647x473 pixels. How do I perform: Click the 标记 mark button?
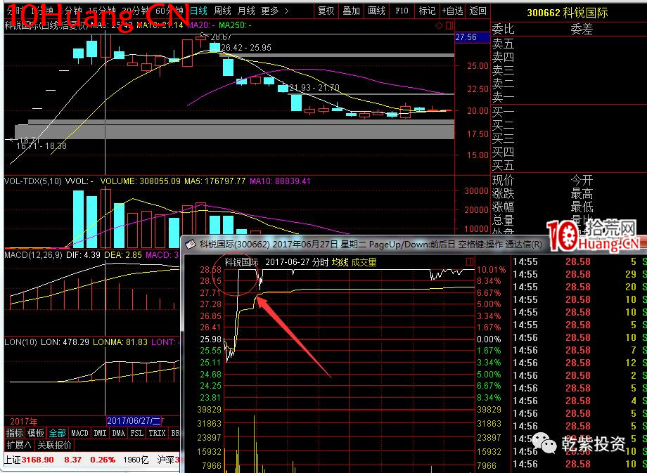427,11
